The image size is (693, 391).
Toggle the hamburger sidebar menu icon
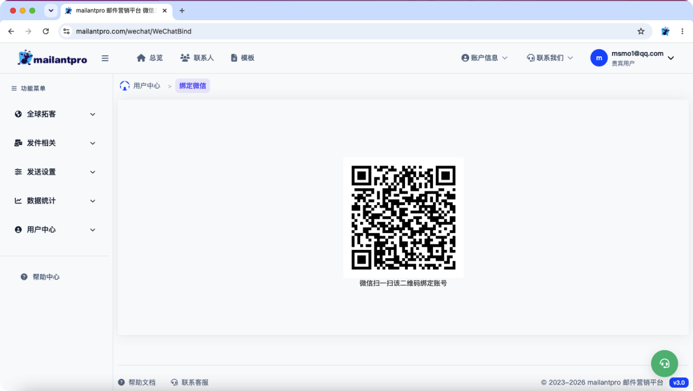[x=105, y=58]
